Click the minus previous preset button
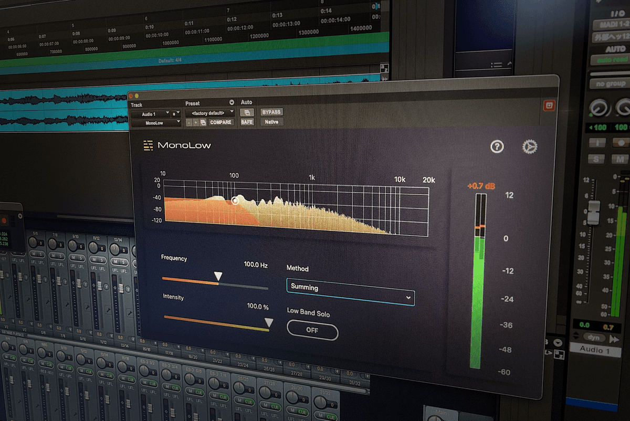The height and width of the screenshot is (421, 630). point(188,122)
